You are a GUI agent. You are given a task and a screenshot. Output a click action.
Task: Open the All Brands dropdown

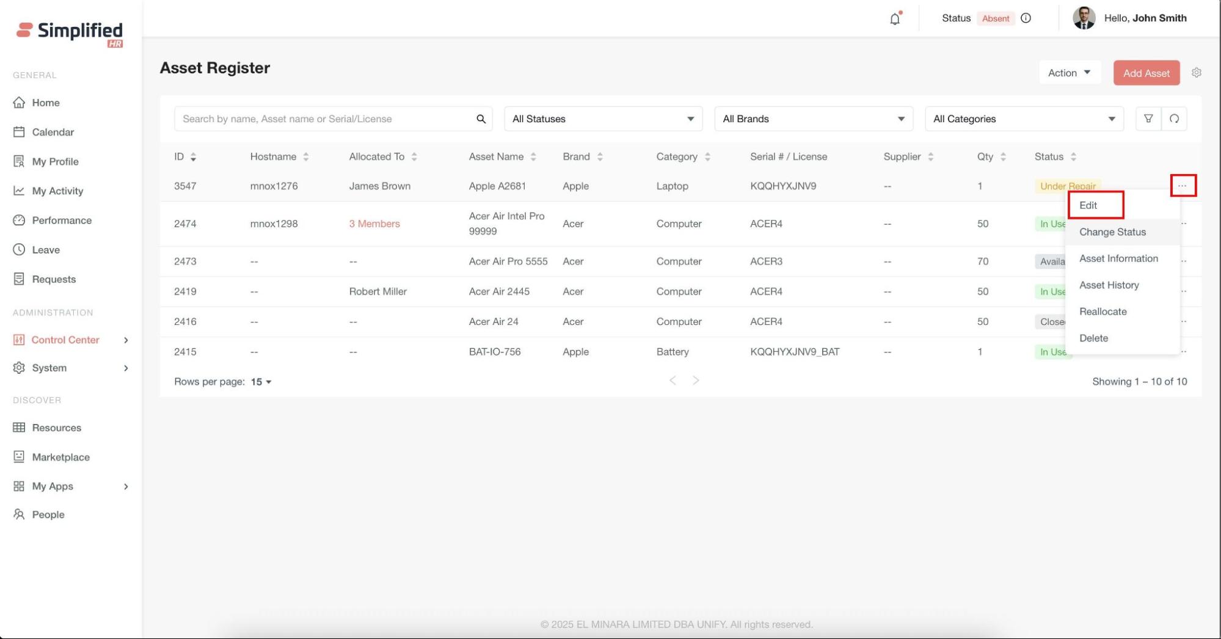(x=813, y=119)
